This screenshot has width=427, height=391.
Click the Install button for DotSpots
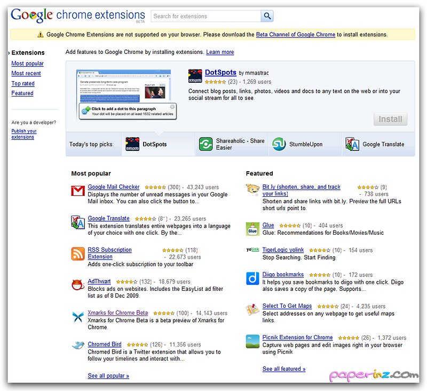390,119
